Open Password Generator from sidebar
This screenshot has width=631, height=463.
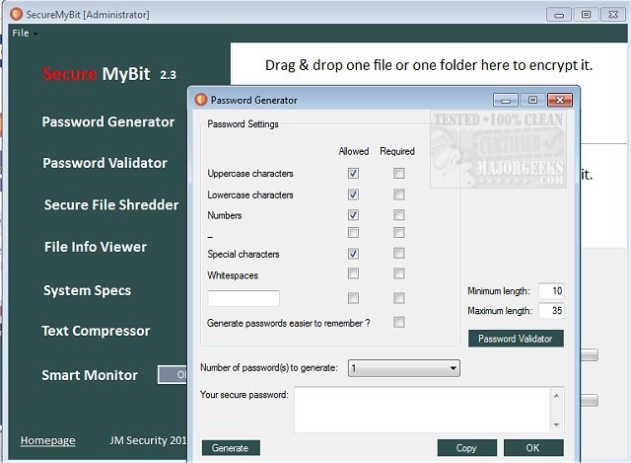(108, 121)
